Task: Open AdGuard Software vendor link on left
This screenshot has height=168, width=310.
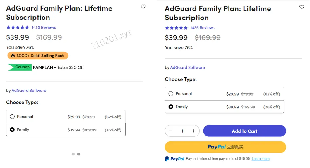Action: coord(29,91)
